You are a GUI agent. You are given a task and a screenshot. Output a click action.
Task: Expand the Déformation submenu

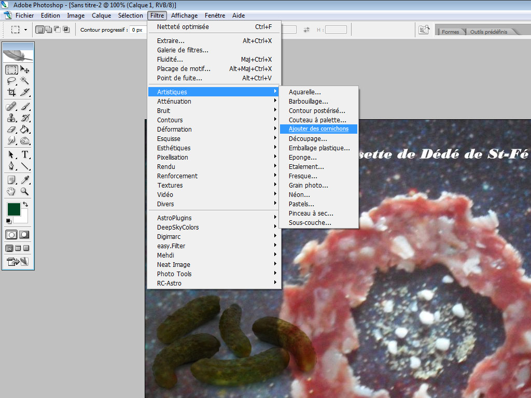click(214, 129)
